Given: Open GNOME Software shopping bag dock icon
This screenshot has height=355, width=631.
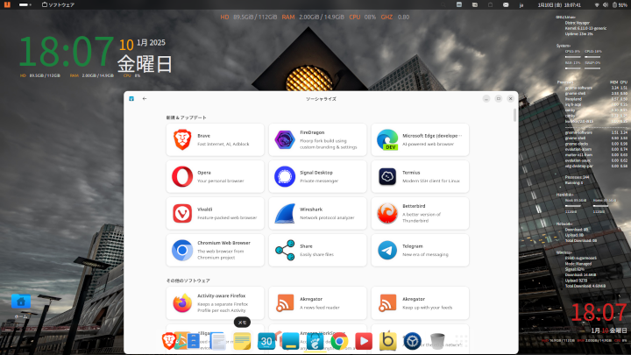Looking at the screenshot, I should [315, 341].
